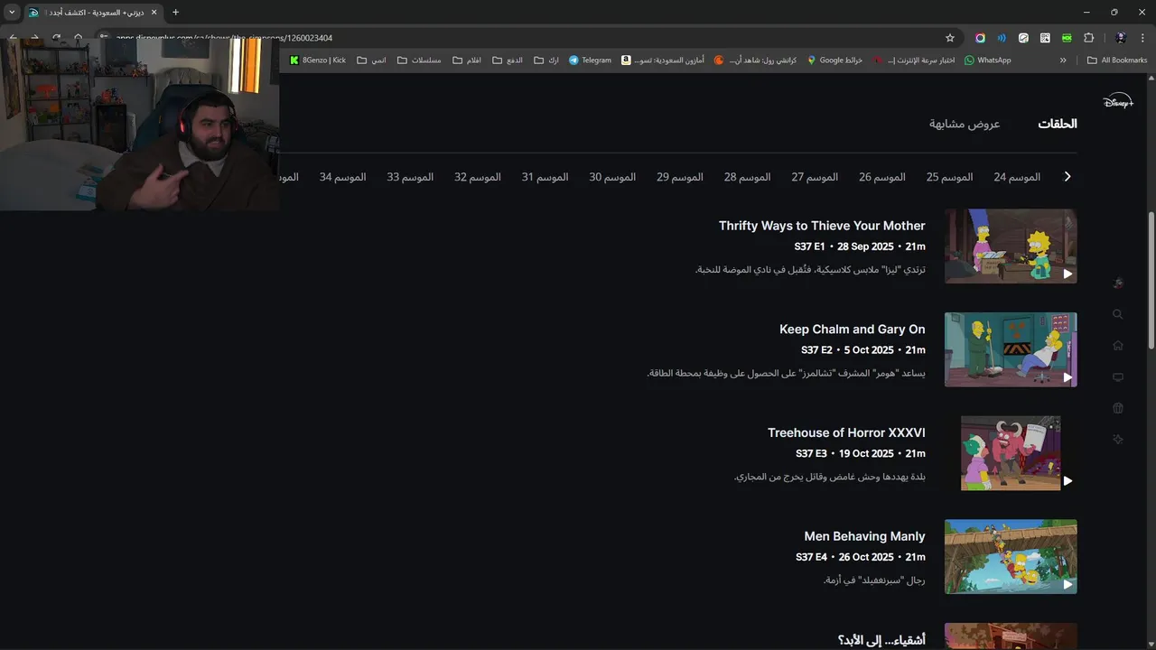Viewport: 1156px width, 650px height.
Task: Bookmark this page with the star icon
Action: pos(950,38)
